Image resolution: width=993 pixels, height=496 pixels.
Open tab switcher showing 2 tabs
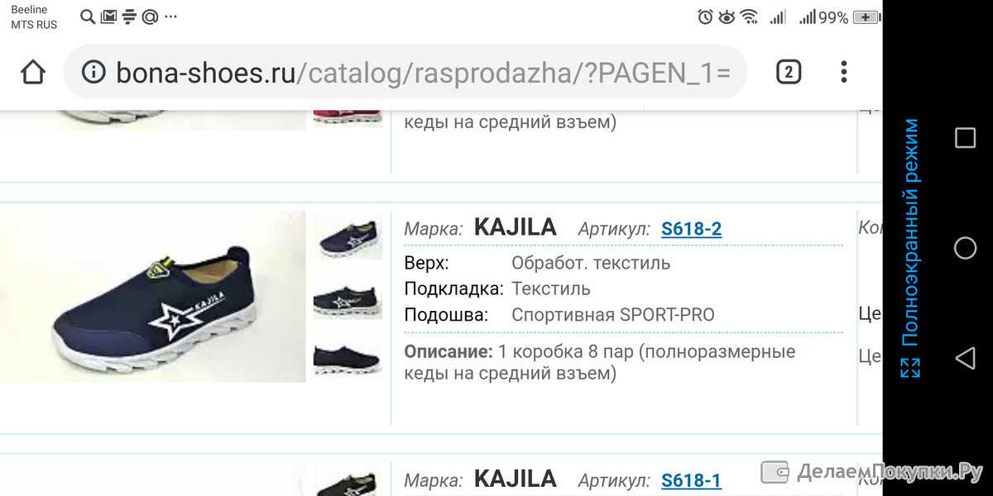(789, 73)
